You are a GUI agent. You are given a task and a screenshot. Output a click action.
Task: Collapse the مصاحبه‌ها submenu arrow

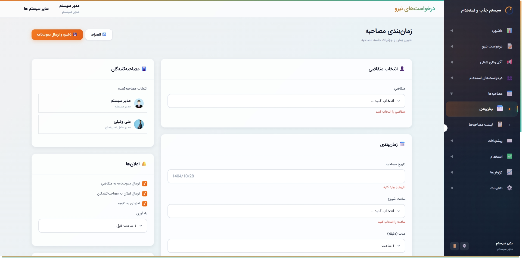pyautogui.click(x=452, y=94)
